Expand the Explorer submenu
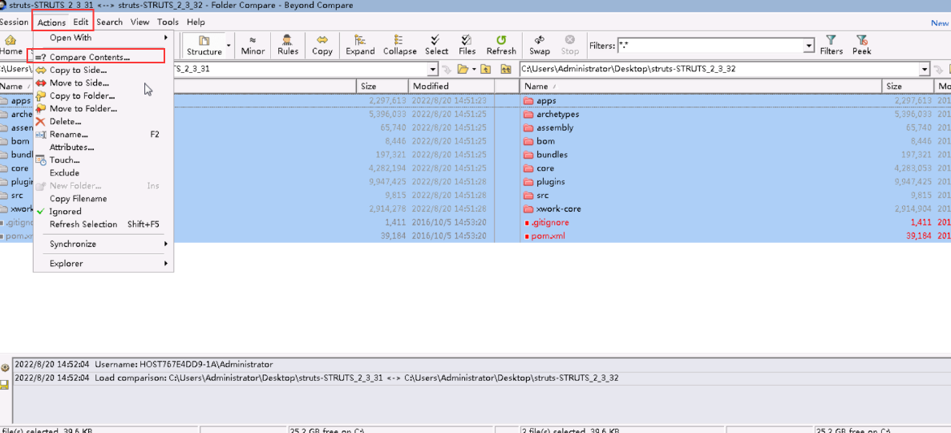The width and height of the screenshot is (951, 433). tap(103, 263)
